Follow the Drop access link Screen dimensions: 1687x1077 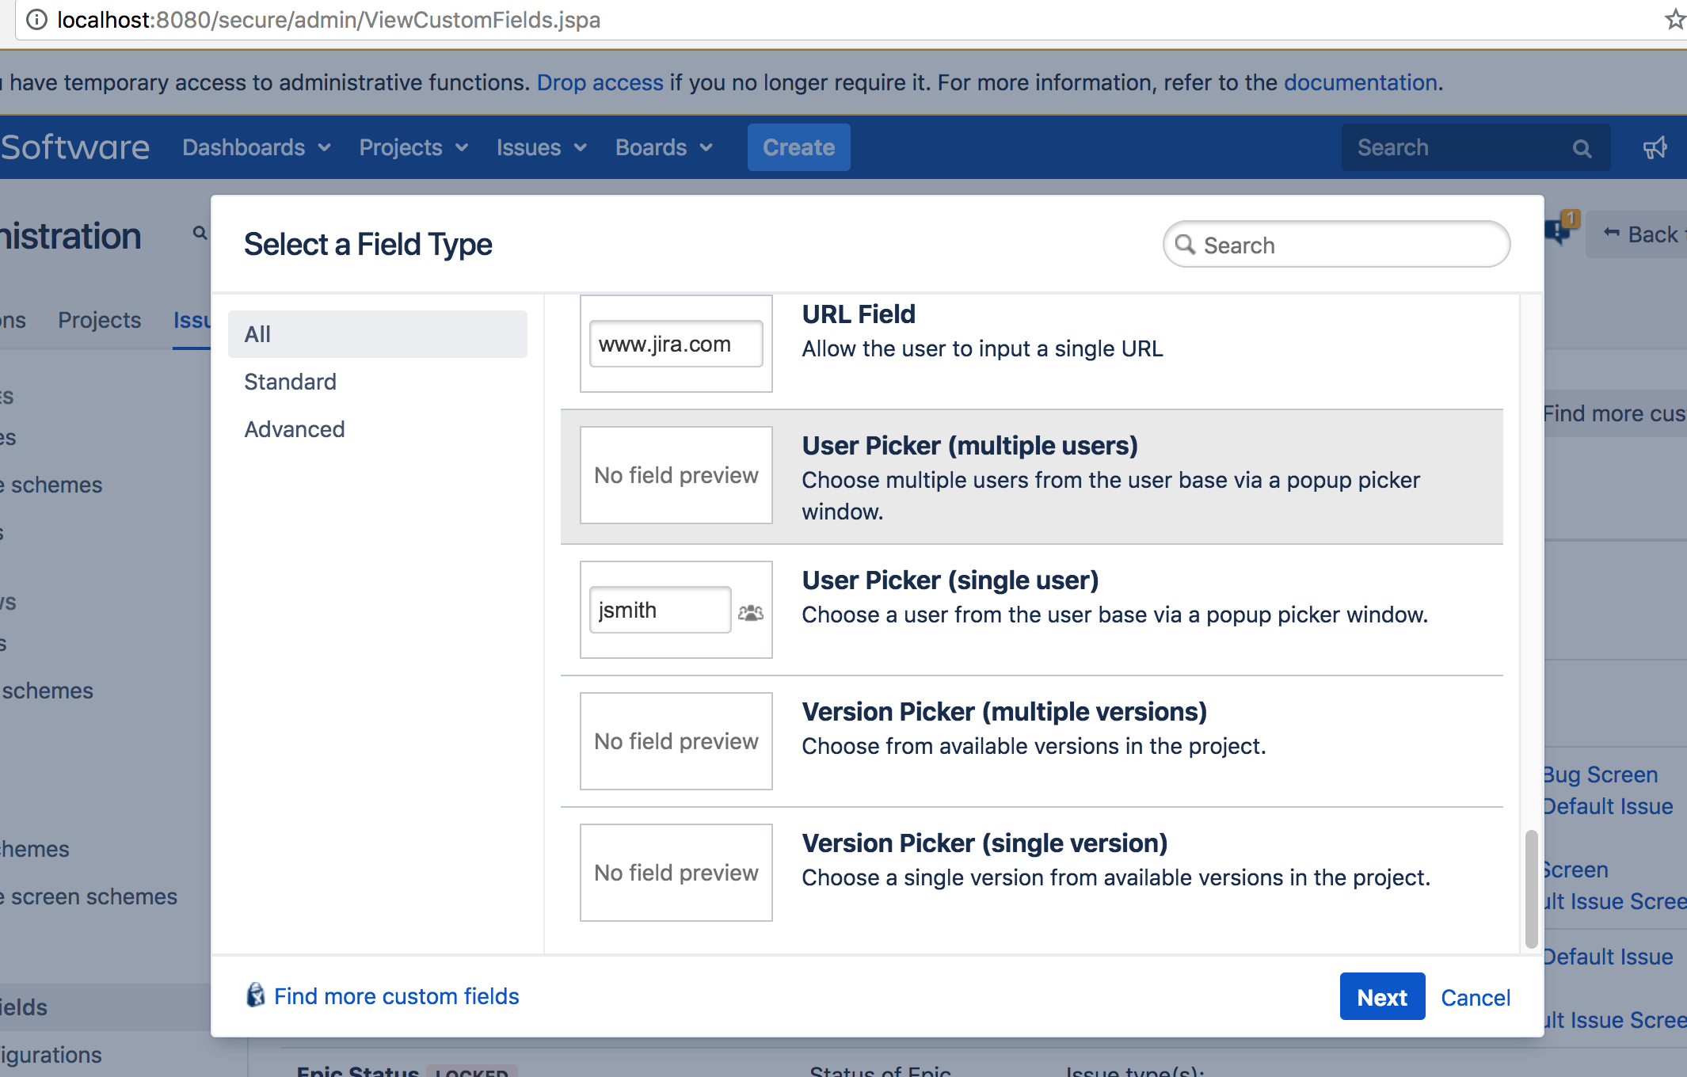(x=600, y=82)
